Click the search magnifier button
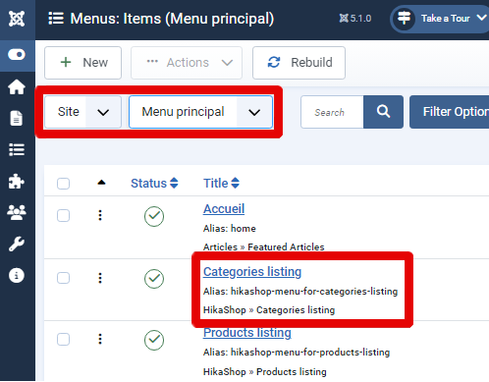 pyautogui.click(x=383, y=112)
